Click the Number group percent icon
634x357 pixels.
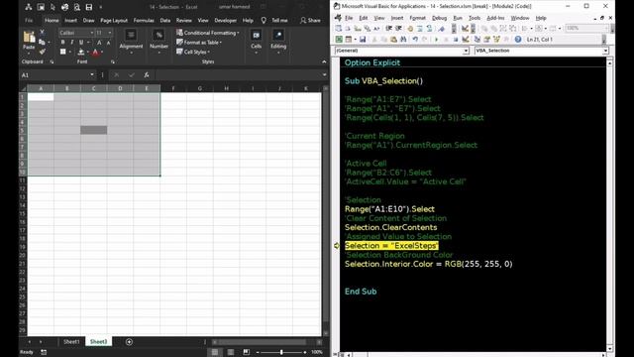pos(158,36)
